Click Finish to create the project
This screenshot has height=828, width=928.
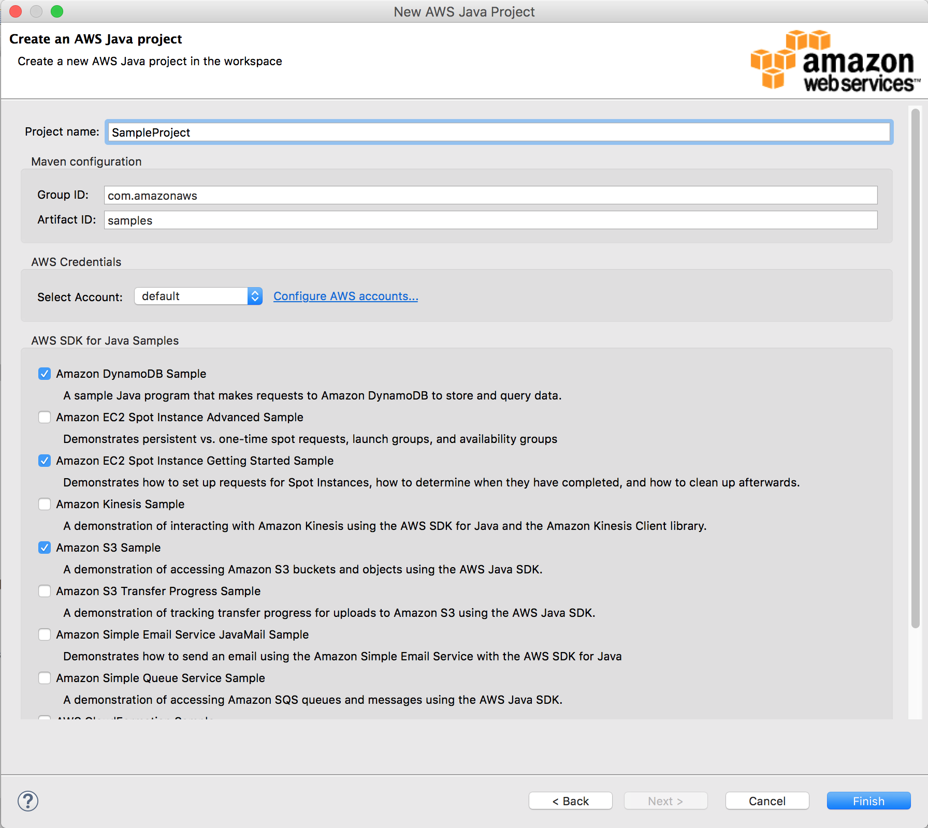coord(869,801)
